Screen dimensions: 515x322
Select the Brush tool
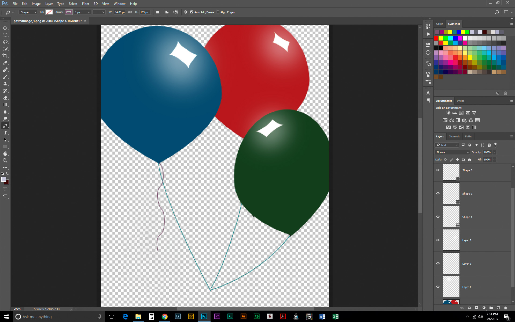click(x=5, y=77)
